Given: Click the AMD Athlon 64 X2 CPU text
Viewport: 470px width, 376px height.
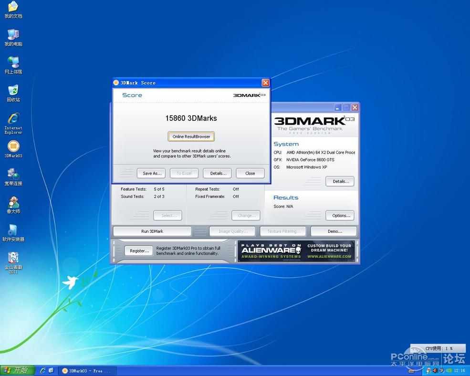Looking at the screenshot, I should (321, 152).
